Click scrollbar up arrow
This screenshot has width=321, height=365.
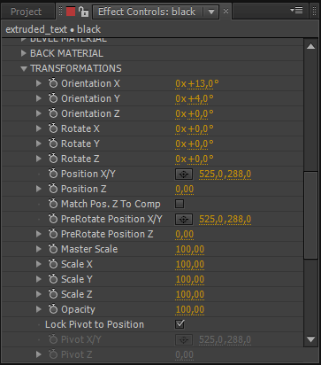(310, 46)
